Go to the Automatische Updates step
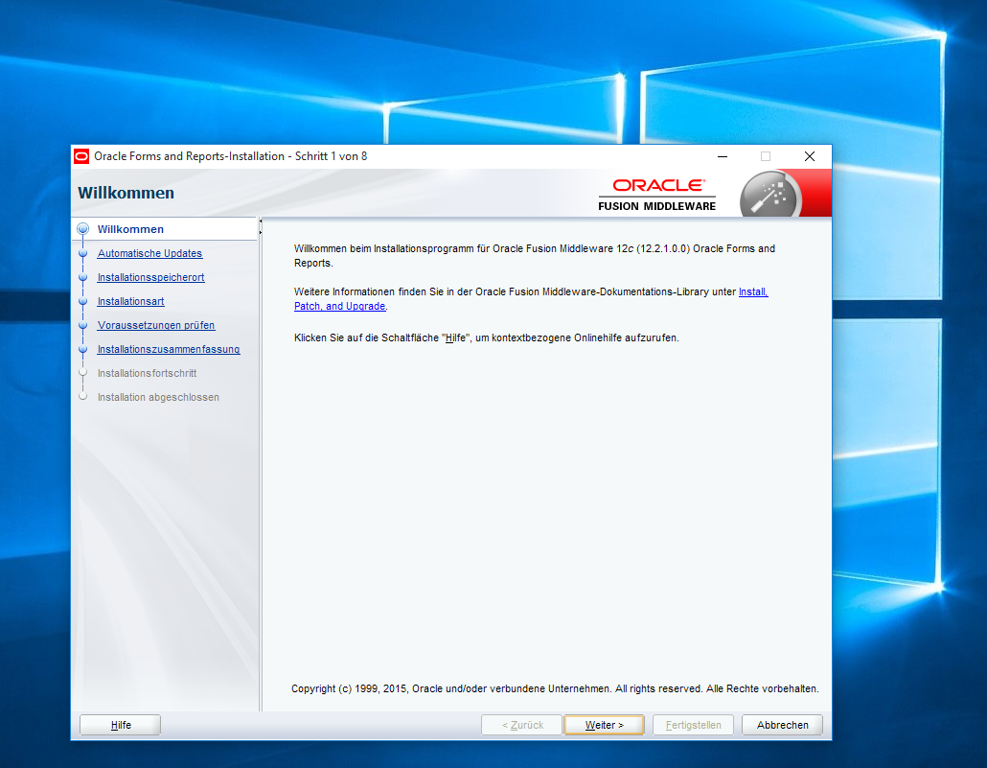 [149, 253]
